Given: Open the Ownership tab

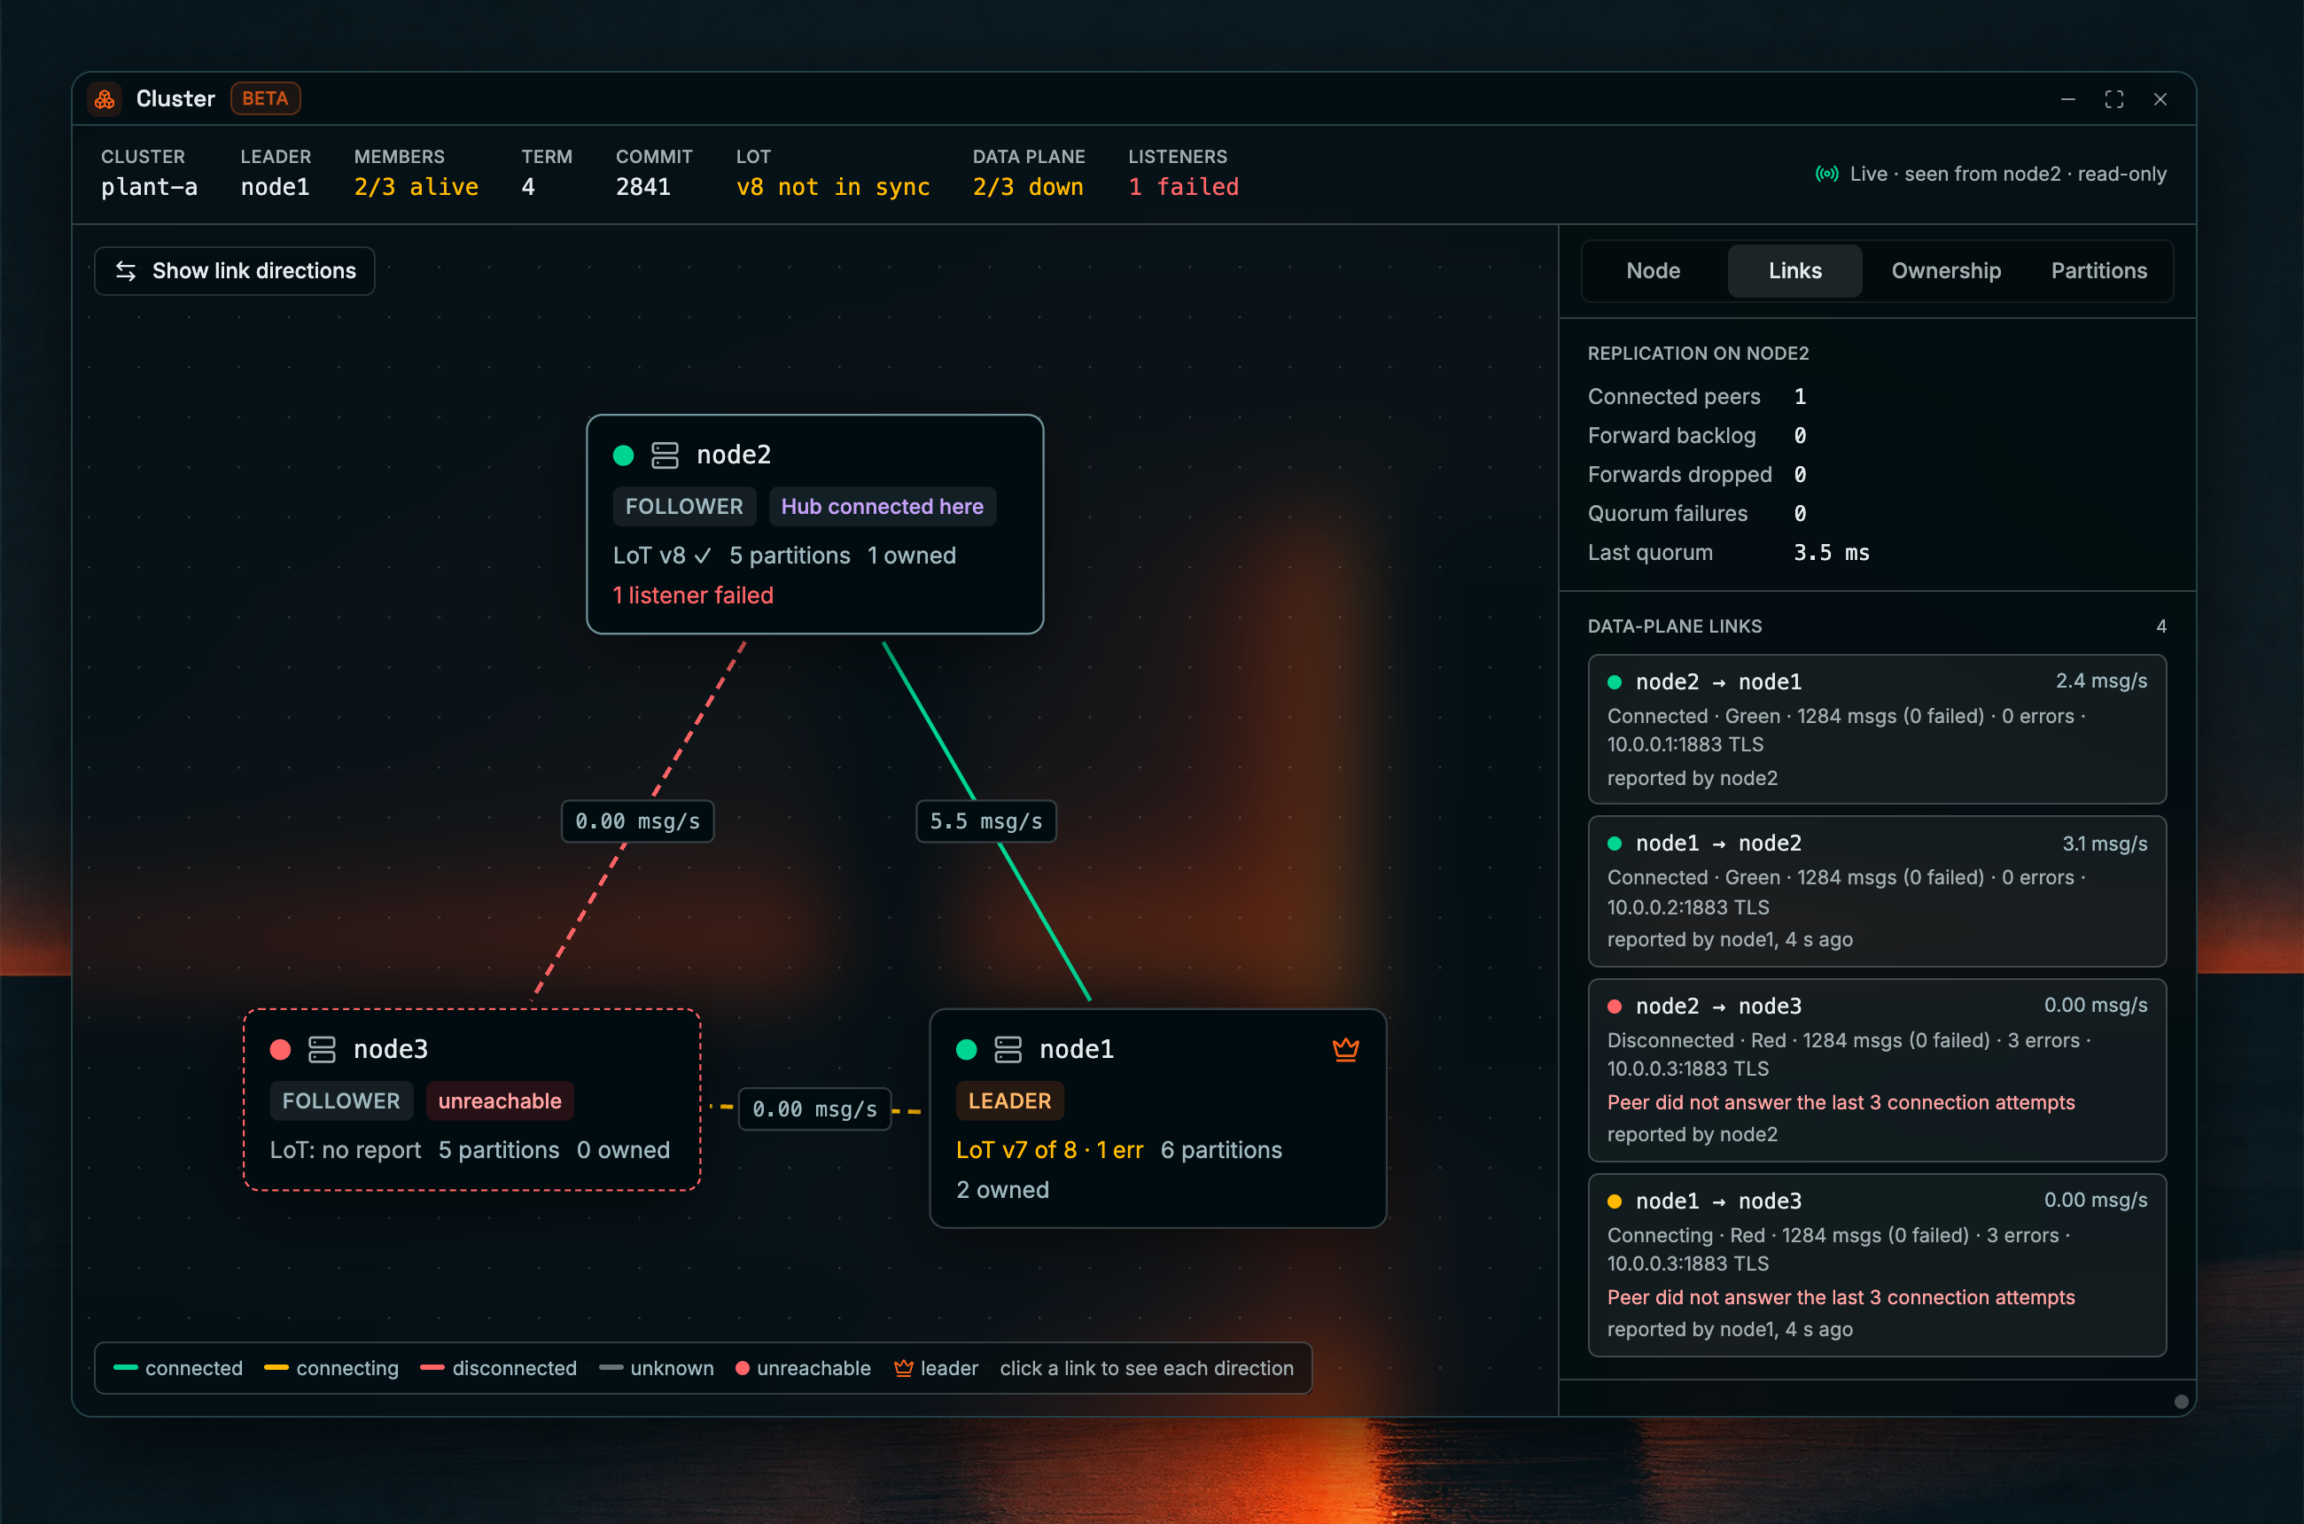Looking at the screenshot, I should pos(1945,271).
